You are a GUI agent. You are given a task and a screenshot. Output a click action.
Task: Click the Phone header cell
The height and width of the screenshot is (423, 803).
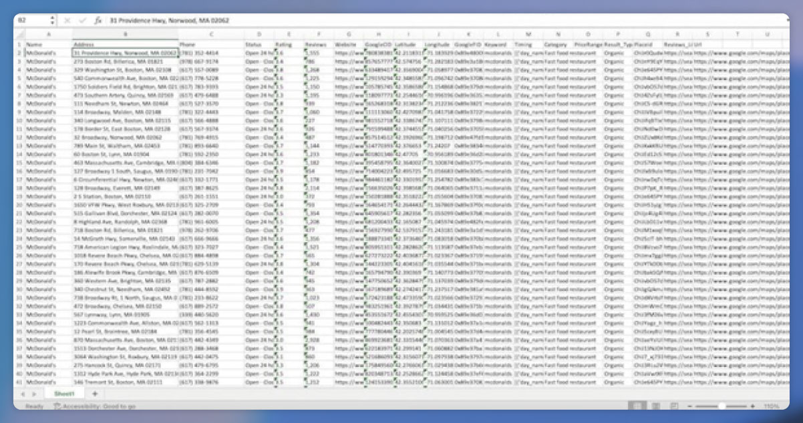[x=210, y=44]
